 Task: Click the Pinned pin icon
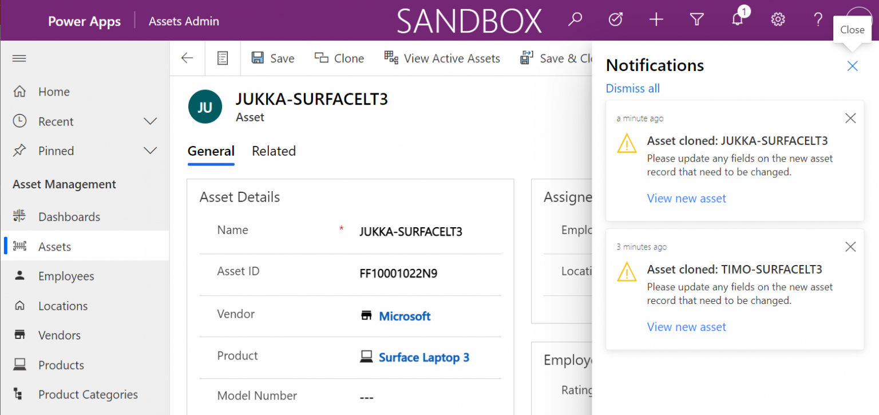[19, 151]
